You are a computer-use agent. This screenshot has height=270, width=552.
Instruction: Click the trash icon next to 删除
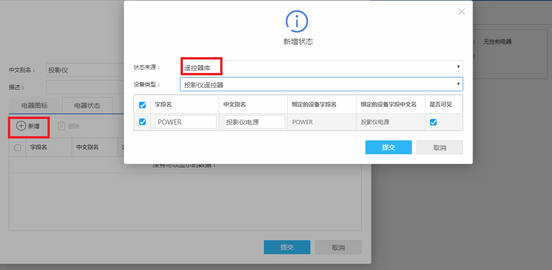(x=61, y=126)
